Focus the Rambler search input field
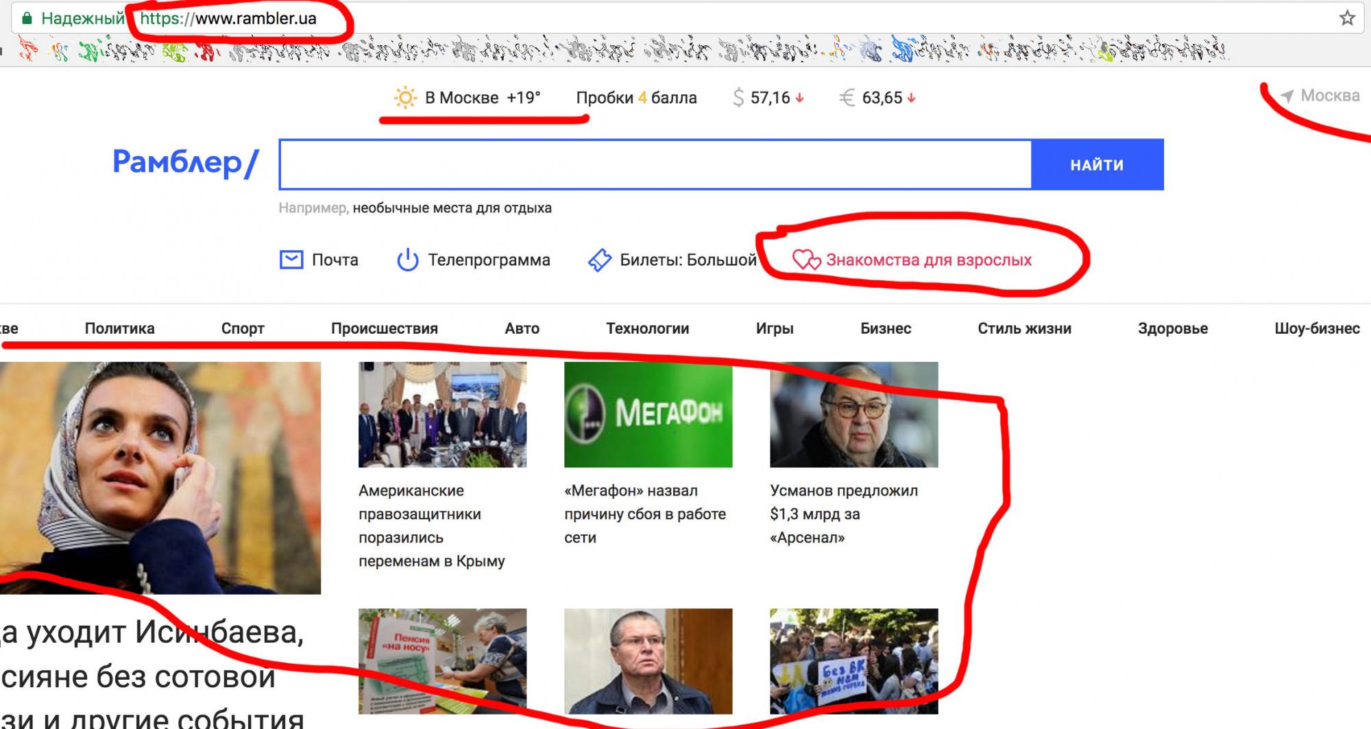Screen dimensions: 1371x729 point(655,165)
